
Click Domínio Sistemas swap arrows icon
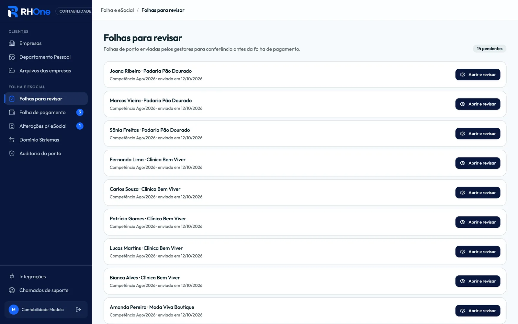coord(12,140)
